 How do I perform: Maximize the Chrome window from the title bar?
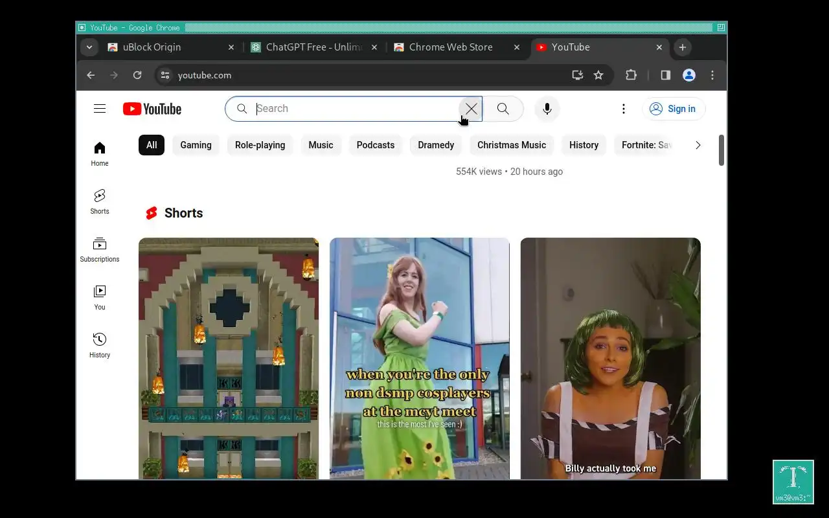[721, 28]
